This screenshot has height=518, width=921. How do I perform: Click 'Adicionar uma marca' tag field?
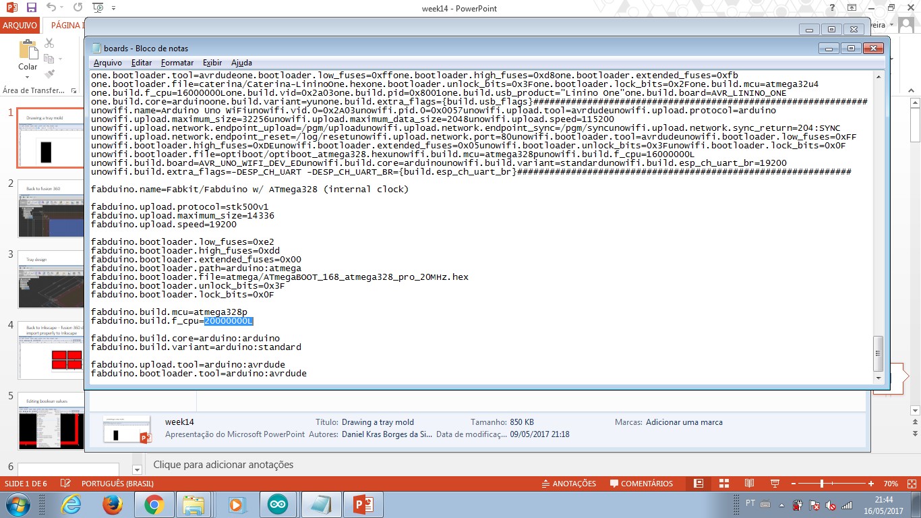pyautogui.click(x=684, y=422)
